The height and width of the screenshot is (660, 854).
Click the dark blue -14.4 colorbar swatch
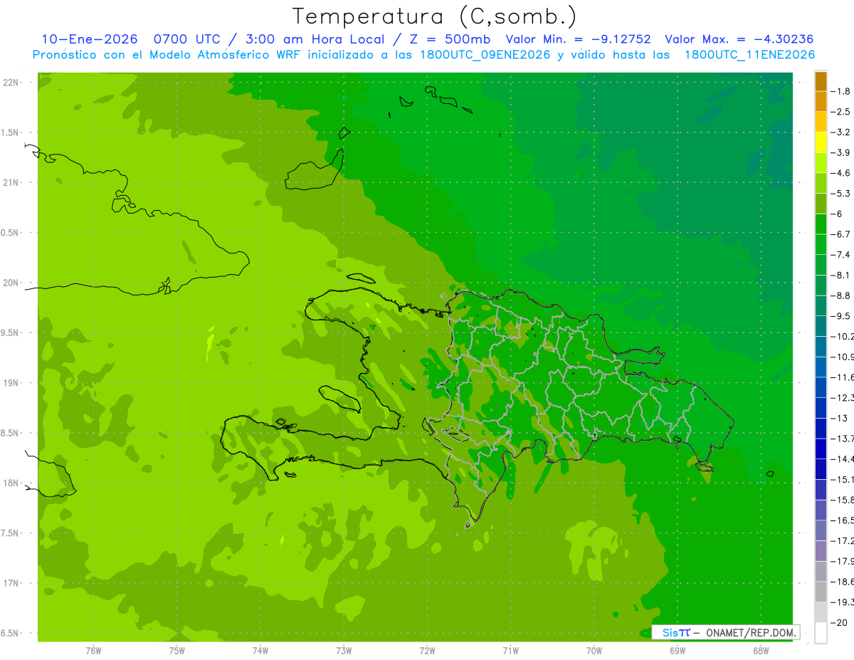tap(821, 449)
